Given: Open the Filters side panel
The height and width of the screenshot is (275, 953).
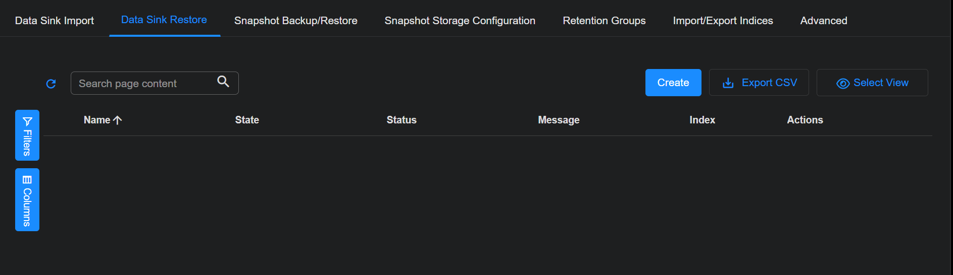Looking at the screenshot, I should pos(27,135).
